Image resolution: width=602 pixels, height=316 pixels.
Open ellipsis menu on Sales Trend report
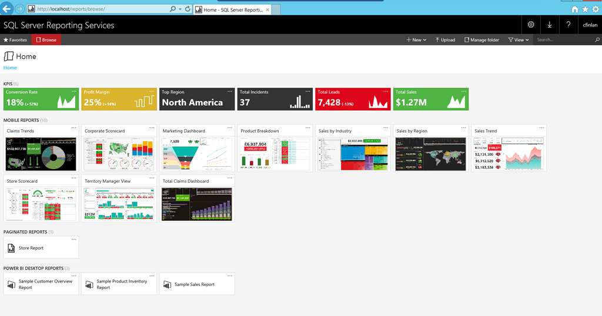tap(542, 128)
